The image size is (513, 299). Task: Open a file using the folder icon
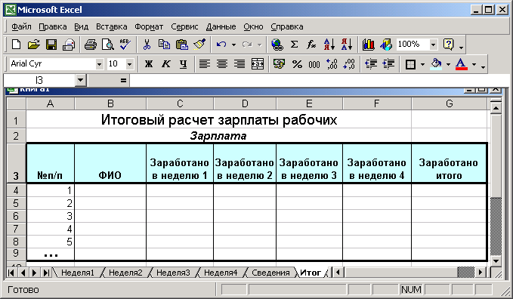(33, 45)
